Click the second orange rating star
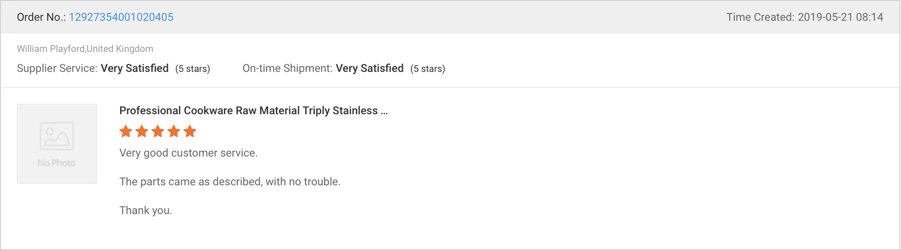901x250 pixels. tap(142, 131)
